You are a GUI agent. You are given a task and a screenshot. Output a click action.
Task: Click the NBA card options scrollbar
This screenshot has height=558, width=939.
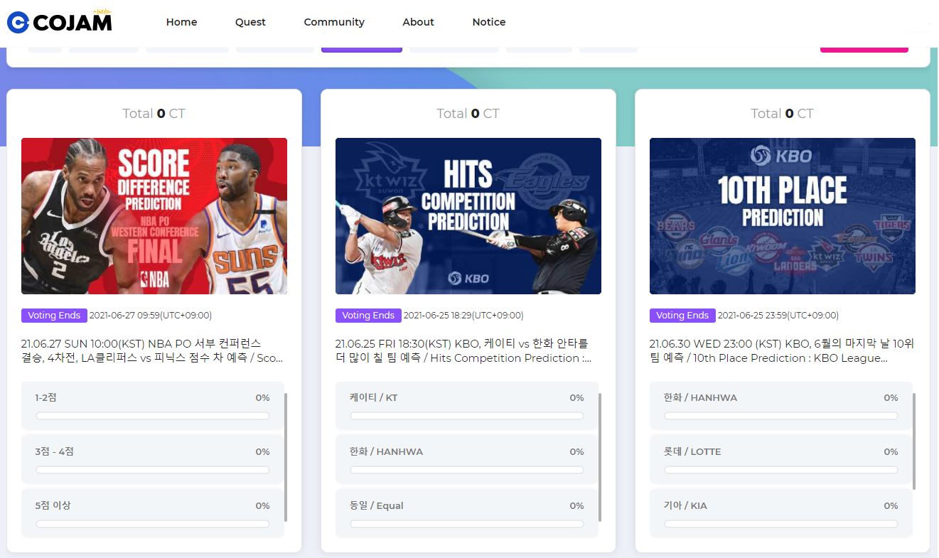pos(286,457)
